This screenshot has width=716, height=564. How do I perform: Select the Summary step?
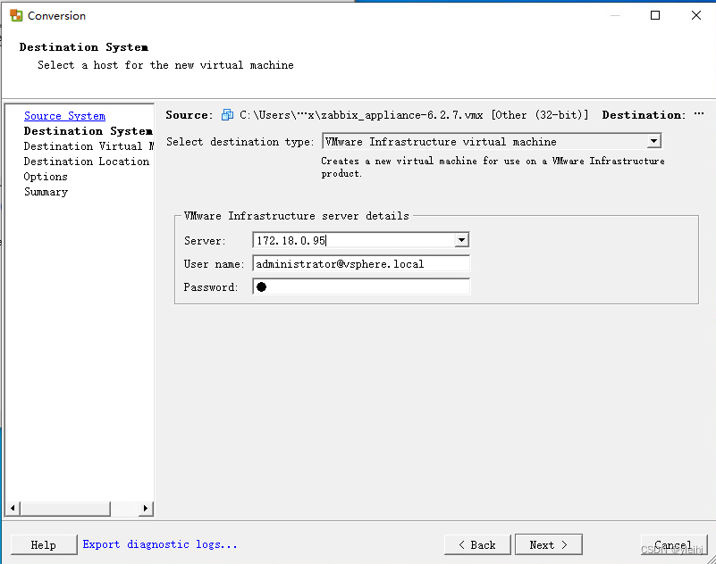46,192
